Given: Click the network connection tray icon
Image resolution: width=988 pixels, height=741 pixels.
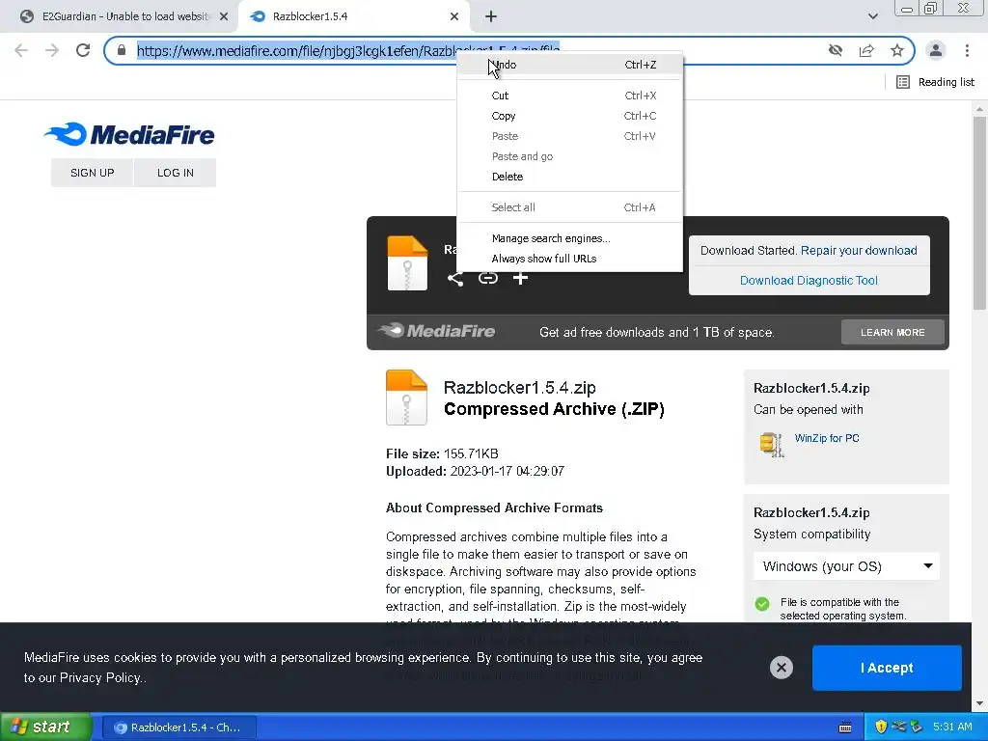Looking at the screenshot, I should point(898,727).
